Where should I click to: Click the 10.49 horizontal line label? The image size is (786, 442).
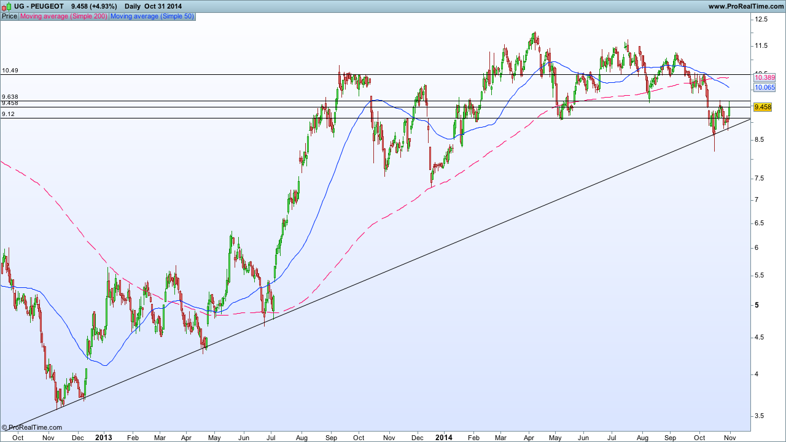tap(10, 71)
